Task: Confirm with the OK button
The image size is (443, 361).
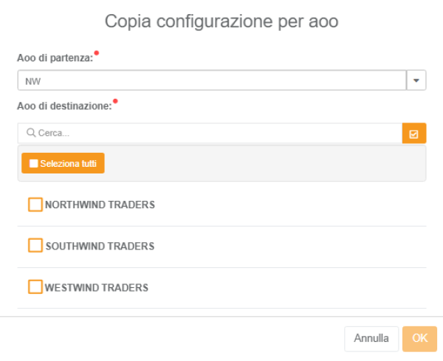Action: pos(420,339)
